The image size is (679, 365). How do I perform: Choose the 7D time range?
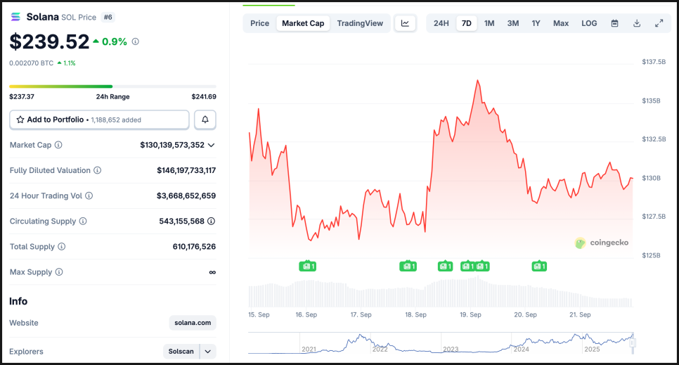coord(467,23)
